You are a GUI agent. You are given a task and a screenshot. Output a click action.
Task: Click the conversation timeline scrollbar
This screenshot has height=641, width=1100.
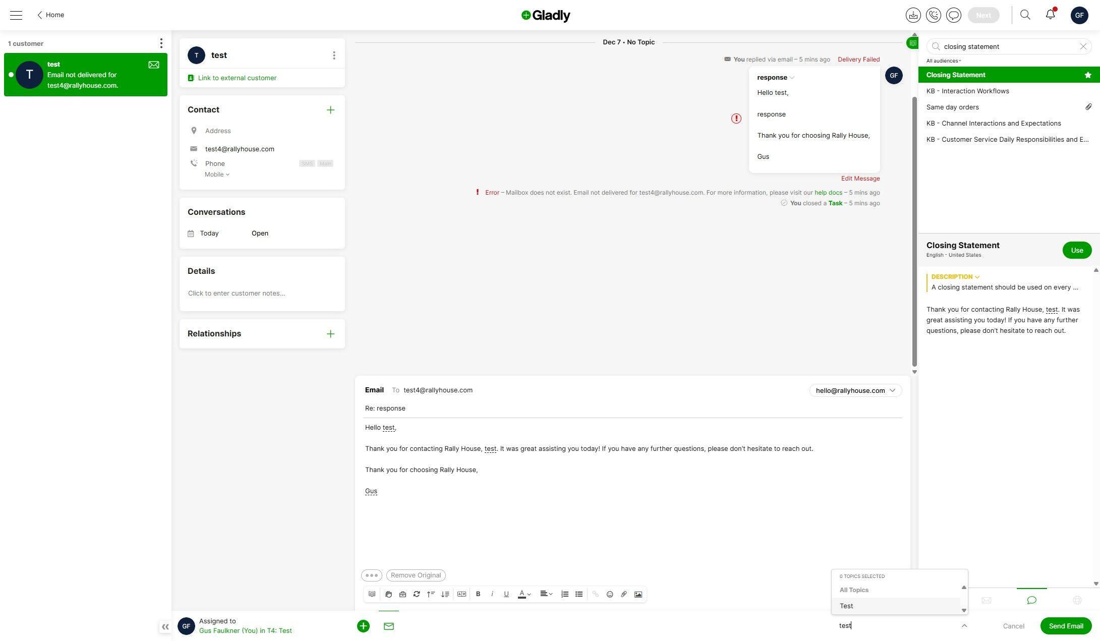pos(914,232)
